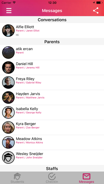Click Alfie Elliott's profile photo
The image size is (104, 184).
pyautogui.click(x=8, y=30)
